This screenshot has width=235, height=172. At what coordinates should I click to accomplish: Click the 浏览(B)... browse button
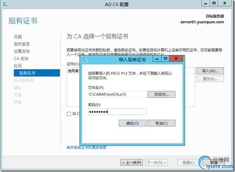pyautogui.click(x=161, y=94)
